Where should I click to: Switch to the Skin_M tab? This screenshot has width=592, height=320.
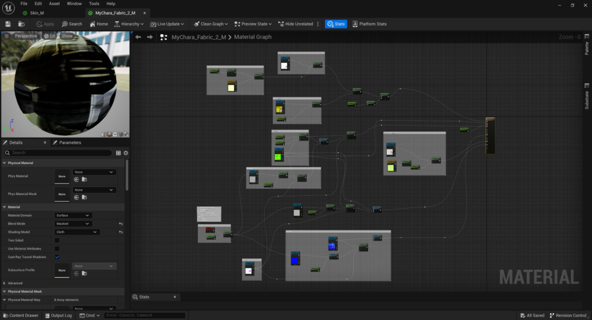click(x=36, y=13)
